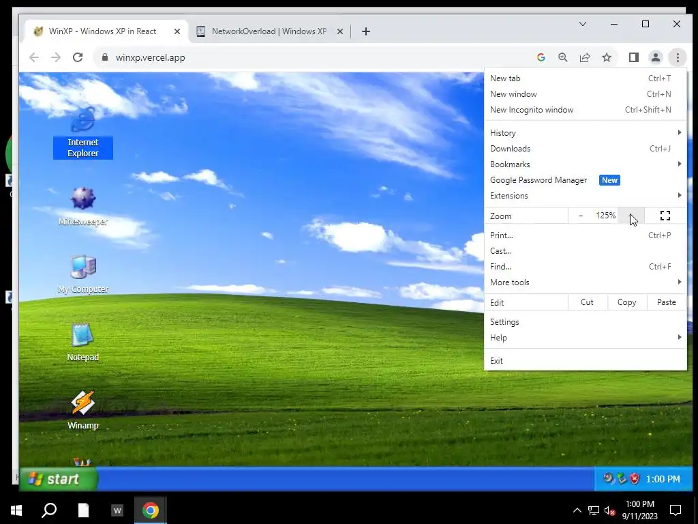Click Cut in Edit row

[587, 302]
